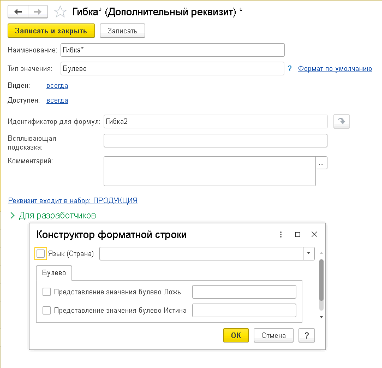The width and height of the screenshot is (382, 368).
Task: Click question mark next to value type
Action: (x=289, y=69)
